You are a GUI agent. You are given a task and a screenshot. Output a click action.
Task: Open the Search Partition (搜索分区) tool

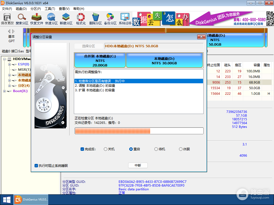point(22,19)
